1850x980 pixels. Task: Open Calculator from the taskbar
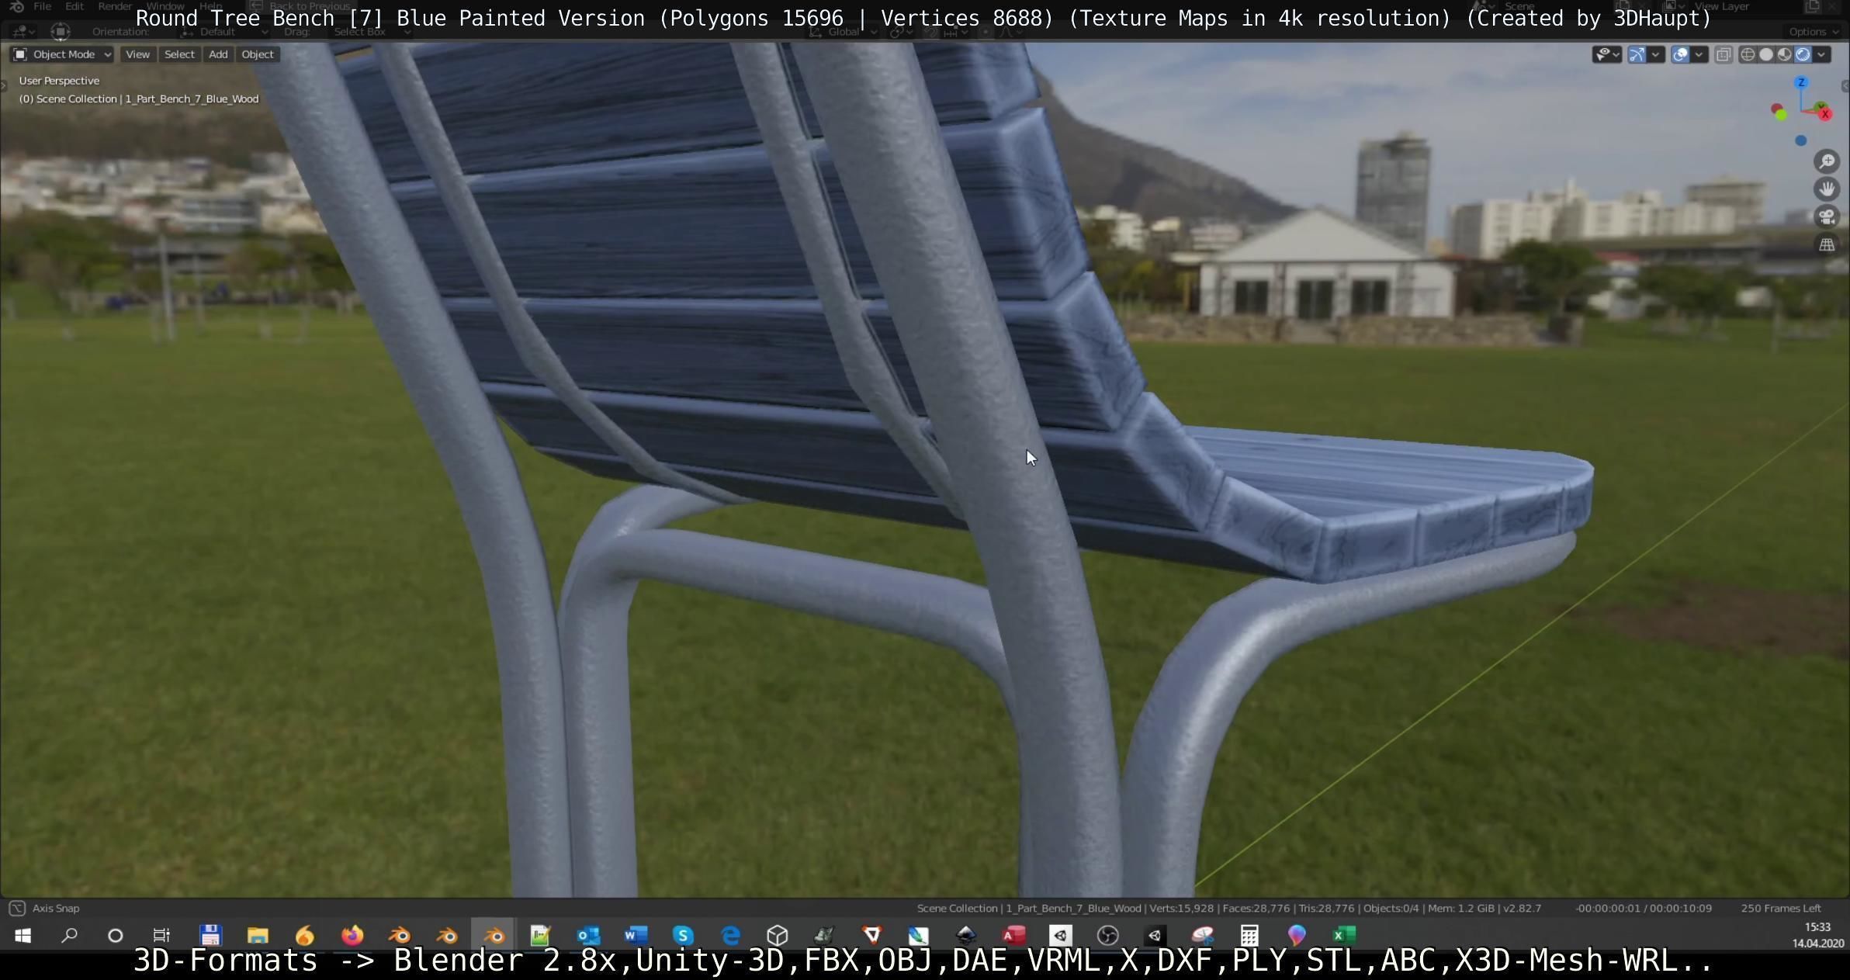(1249, 935)
